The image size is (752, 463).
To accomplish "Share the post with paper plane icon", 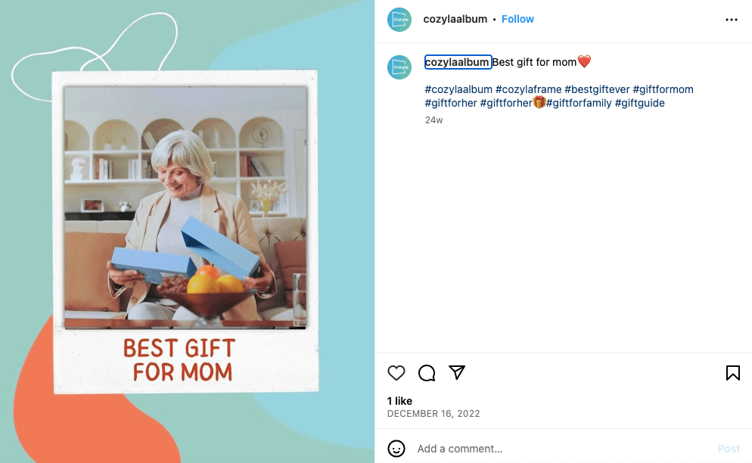I will coord(457,372).
